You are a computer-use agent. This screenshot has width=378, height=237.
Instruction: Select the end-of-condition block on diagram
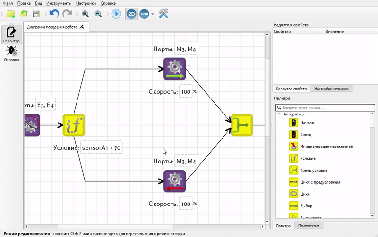point(242,125)
